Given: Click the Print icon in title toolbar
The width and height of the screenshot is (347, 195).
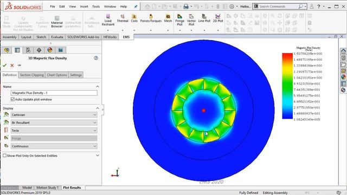Looking at the screenshot, I should (186, 6).
